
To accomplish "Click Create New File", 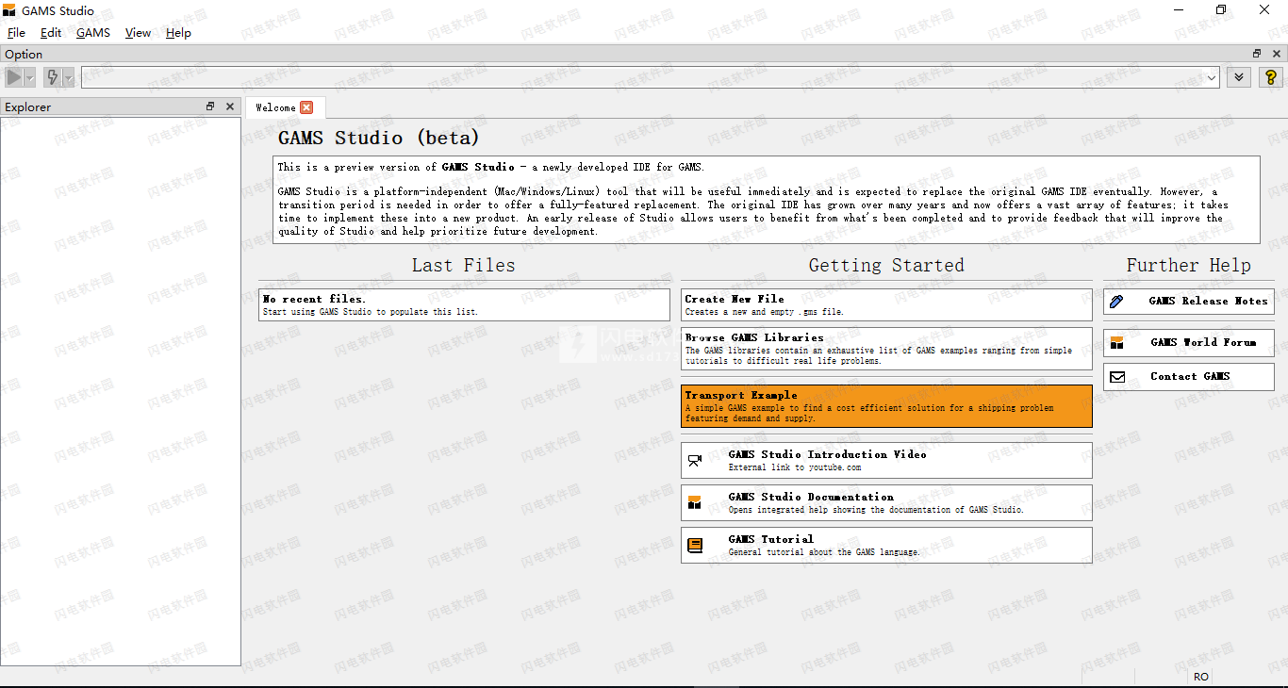I will (886, 304).
